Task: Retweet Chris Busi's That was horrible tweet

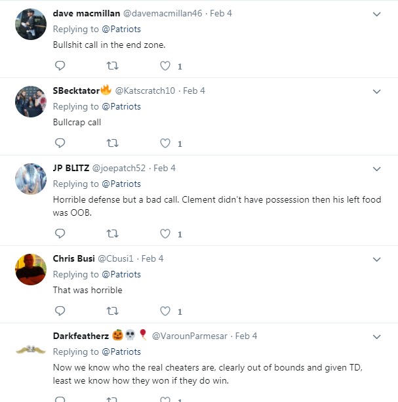Action: [113, 311]
